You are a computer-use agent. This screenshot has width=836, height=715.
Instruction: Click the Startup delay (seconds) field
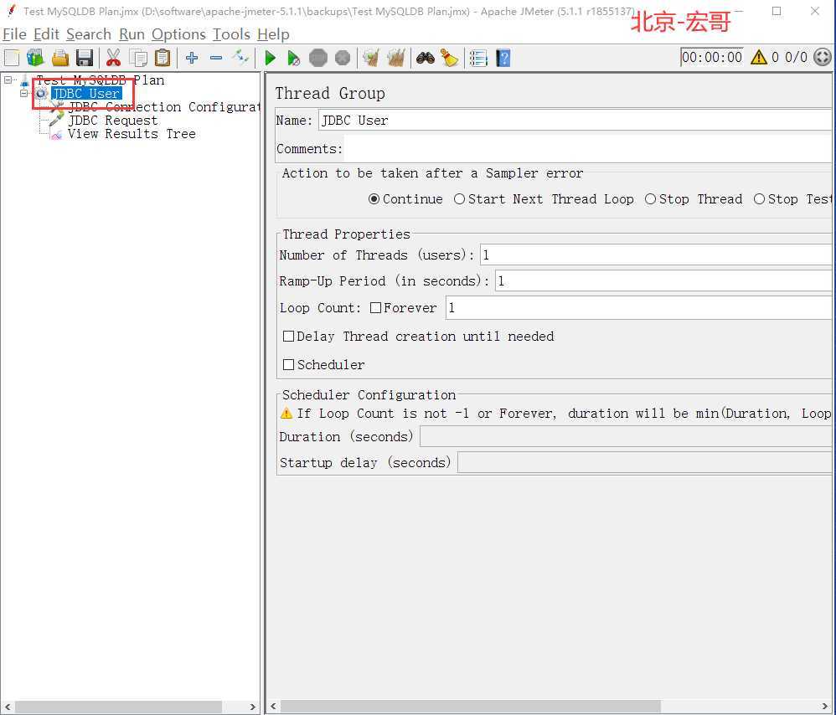coord(645,462)
